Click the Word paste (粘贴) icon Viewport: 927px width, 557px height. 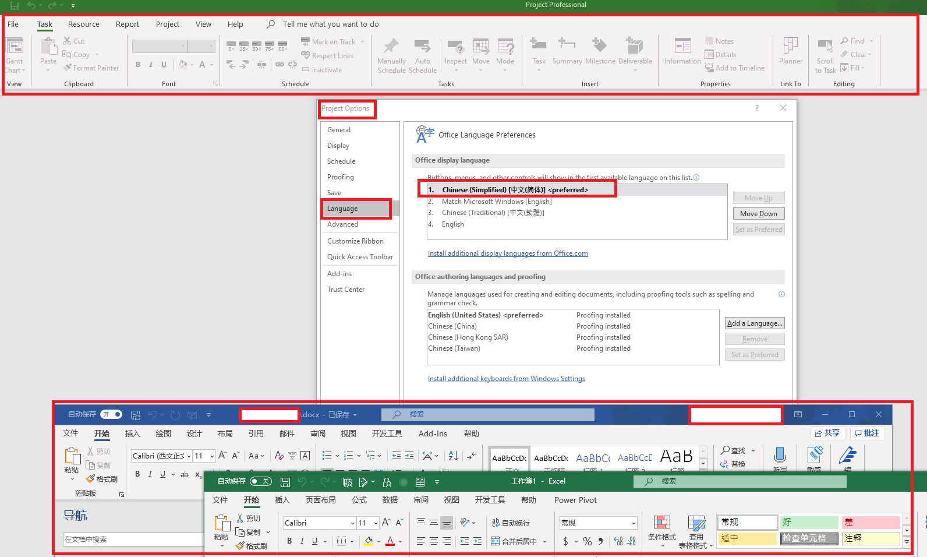click(72, 456)
